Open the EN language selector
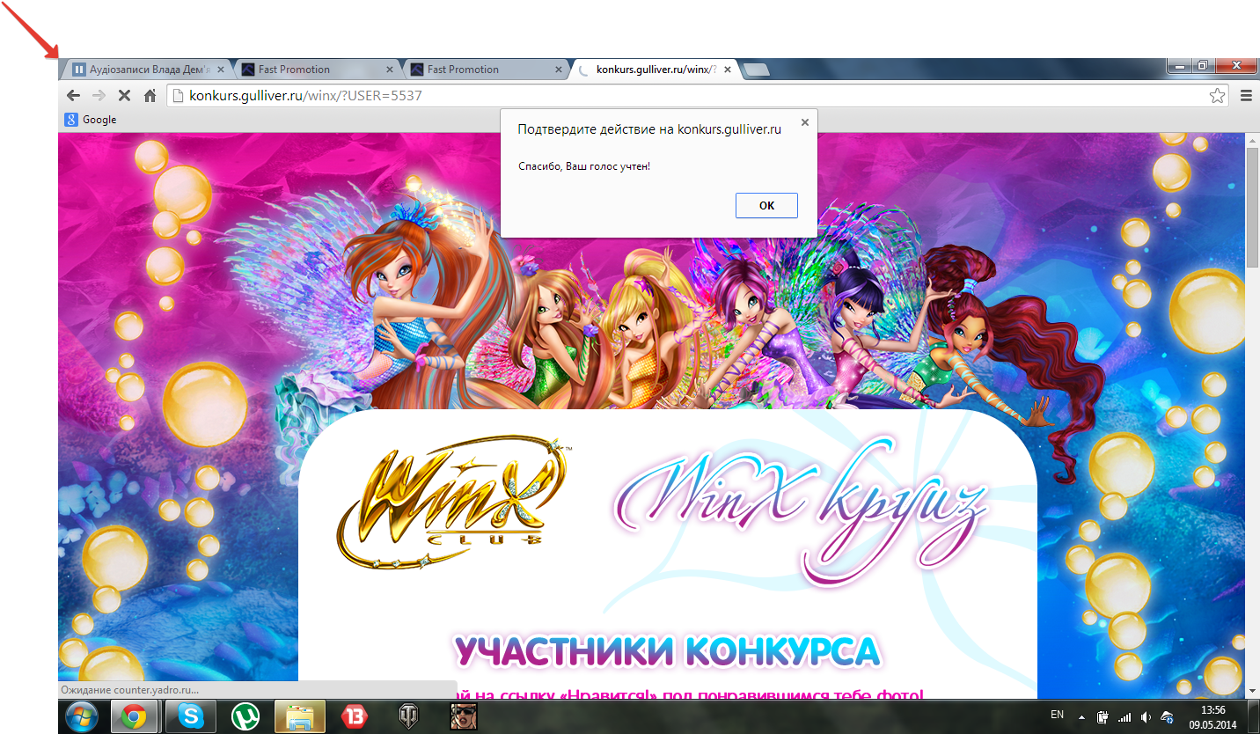 (1057, 716)
